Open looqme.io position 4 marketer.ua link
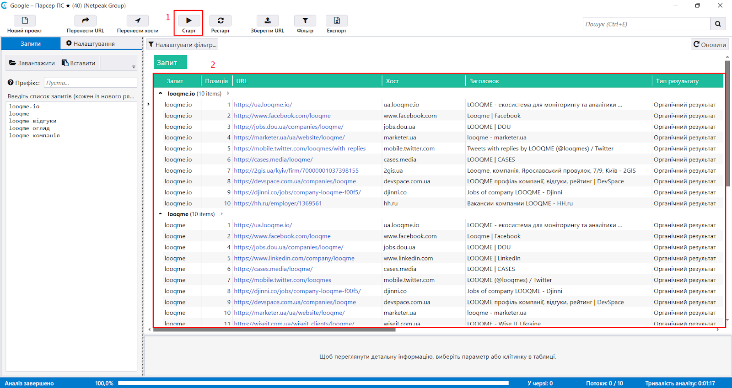This screenshot has width=732, height=388. (x=290, y=137)
